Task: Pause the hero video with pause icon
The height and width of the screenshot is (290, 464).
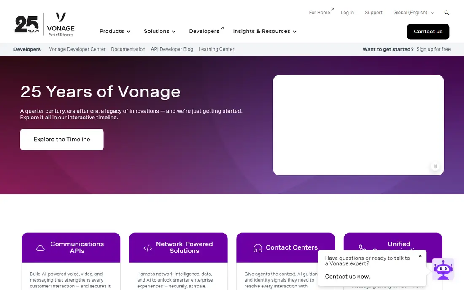Action: 435,166
